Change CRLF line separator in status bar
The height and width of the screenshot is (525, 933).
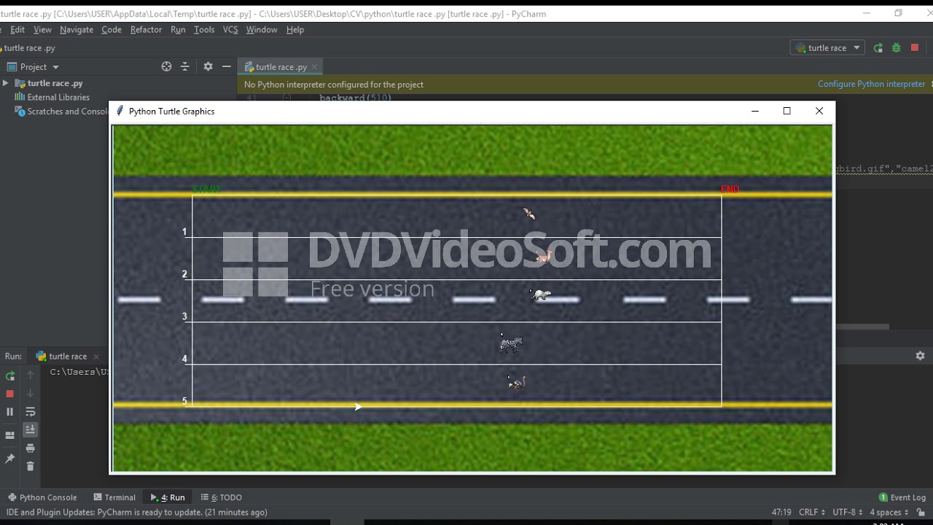(x=812, y=512)
